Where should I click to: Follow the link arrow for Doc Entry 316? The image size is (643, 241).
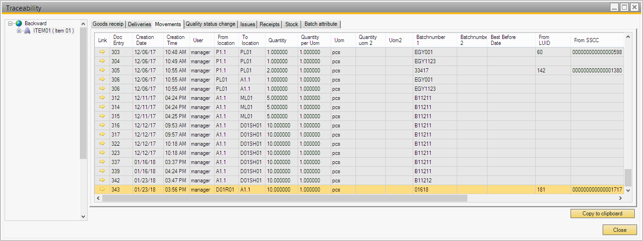[102, 125]
